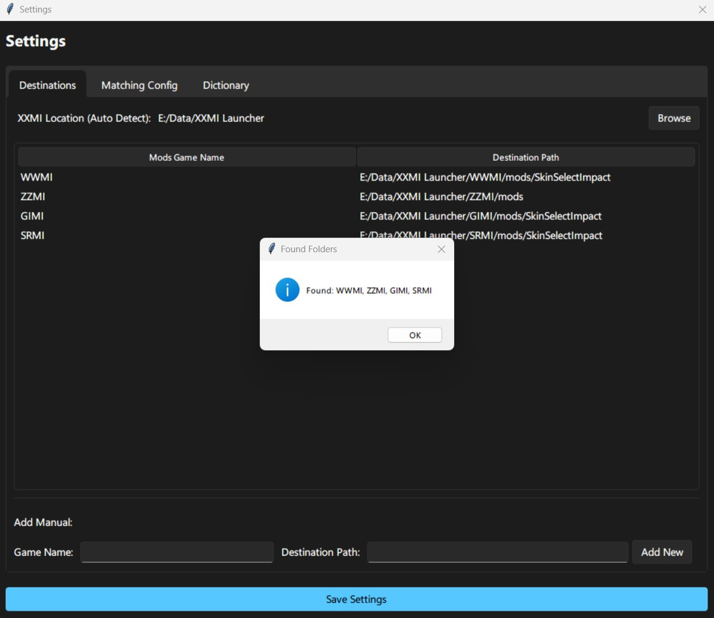Select the Destinations tab
Viewport: 714px width, 618px height.
coord(47,85)
